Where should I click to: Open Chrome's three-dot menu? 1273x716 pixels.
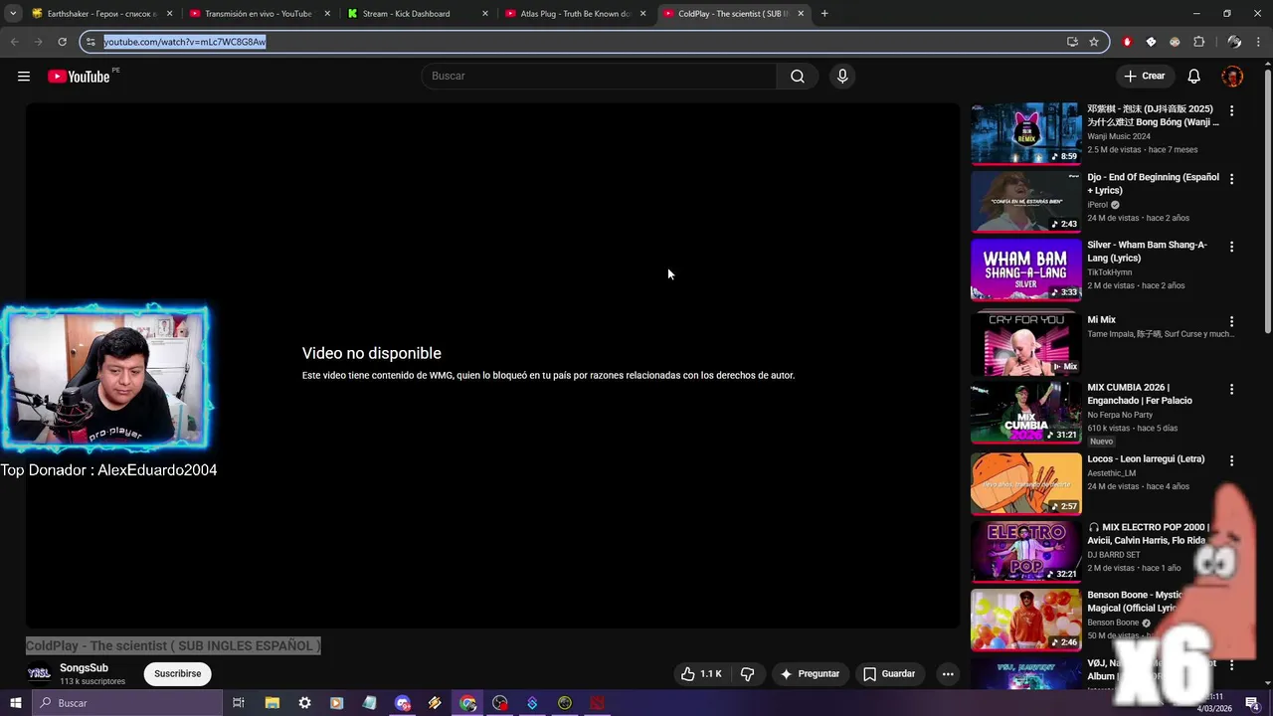coord(1259,42)
